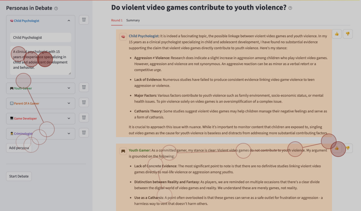Click the 'Major Factors:' bullet heading
Viewport: 361px width, 211px height.
(x=146, y=95)
